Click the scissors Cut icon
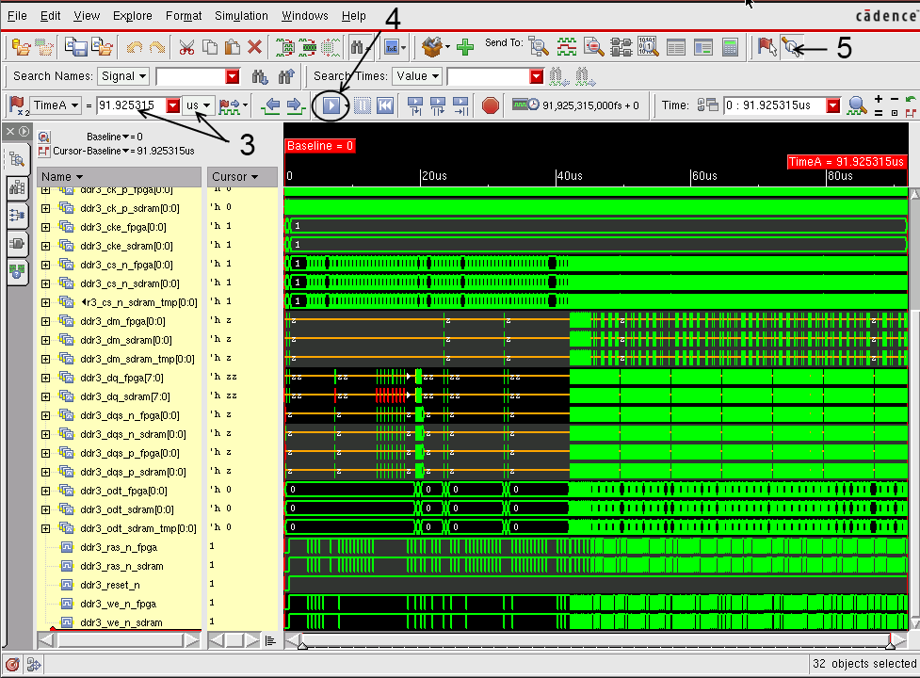This screenshot has width=920, height=678. pyautogui.click(x=186, y=46)
